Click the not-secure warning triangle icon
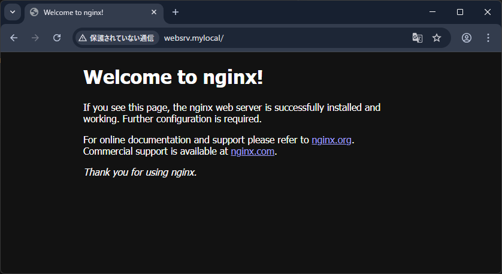 [x=83, y=38]
